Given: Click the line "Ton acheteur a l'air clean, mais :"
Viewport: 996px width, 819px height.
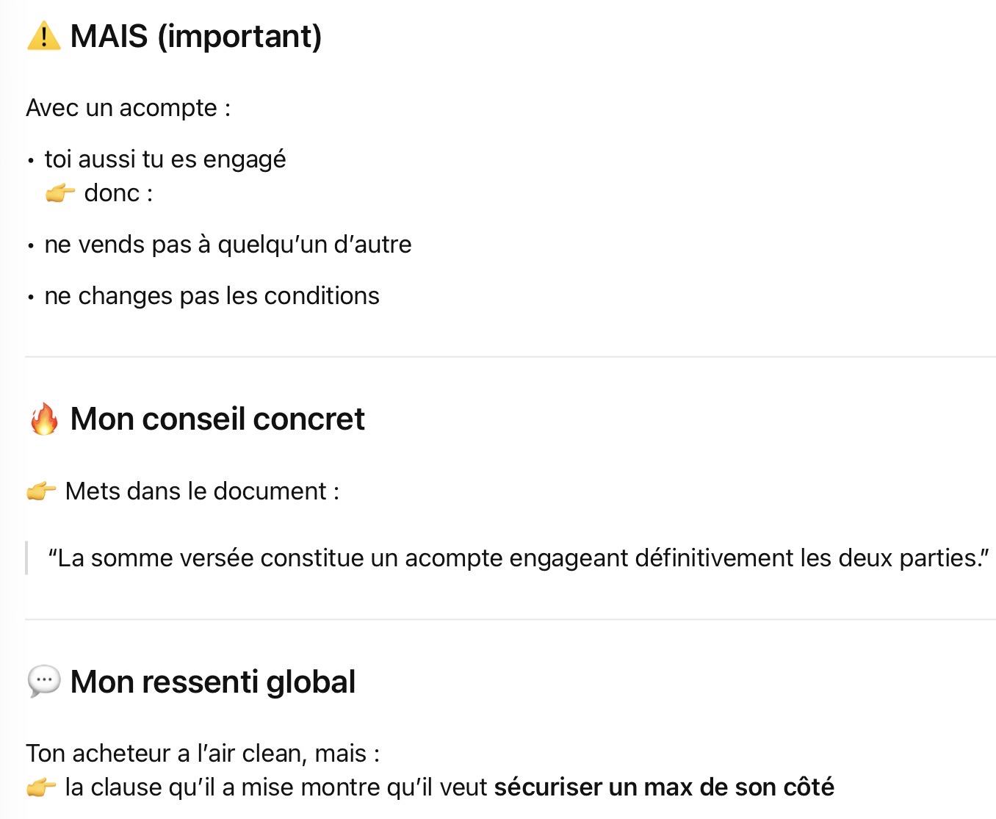Looking at the screenshot, I should pyautogui.click(x=203, y=754).
